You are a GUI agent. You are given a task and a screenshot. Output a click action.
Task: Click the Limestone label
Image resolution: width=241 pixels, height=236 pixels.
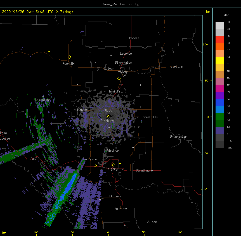(x=43, y=100)
